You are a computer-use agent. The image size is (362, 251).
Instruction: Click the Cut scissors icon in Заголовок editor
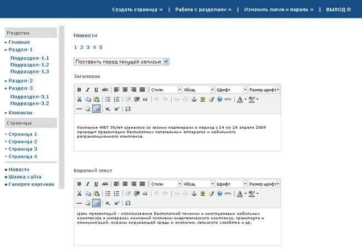pyautogui.click(x=79, y=99)
